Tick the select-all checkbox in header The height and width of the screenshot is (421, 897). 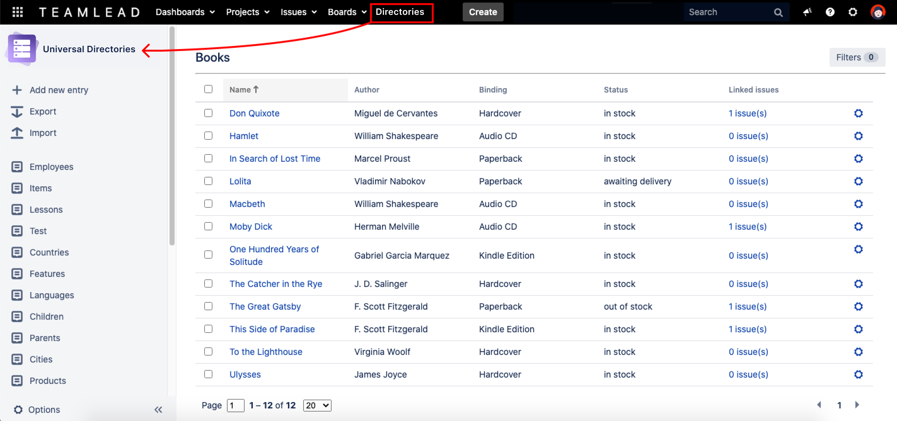pos(208,89)
